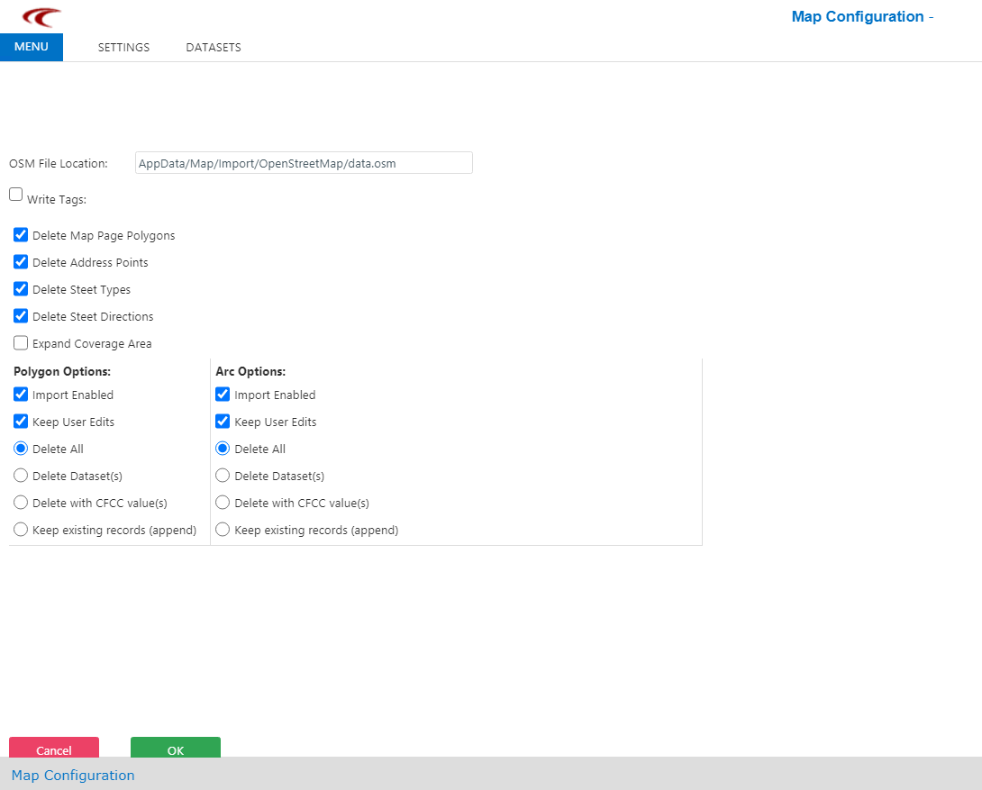Enable the Expand Coverage Area checkbox
Screen dimensions: 982x790
[21, 343]
